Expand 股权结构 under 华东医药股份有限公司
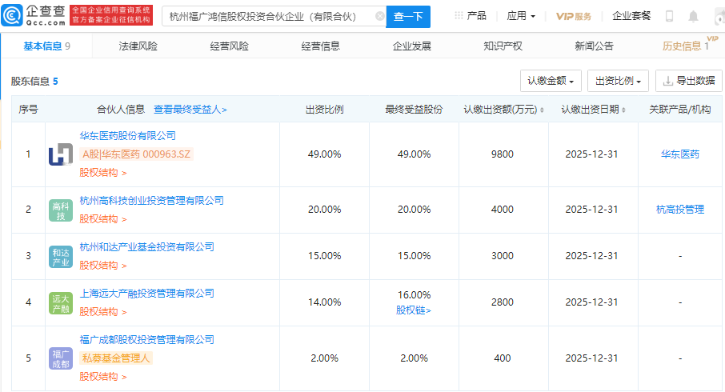This screenshot has height=392, width=725. click(x=102, y=173)
